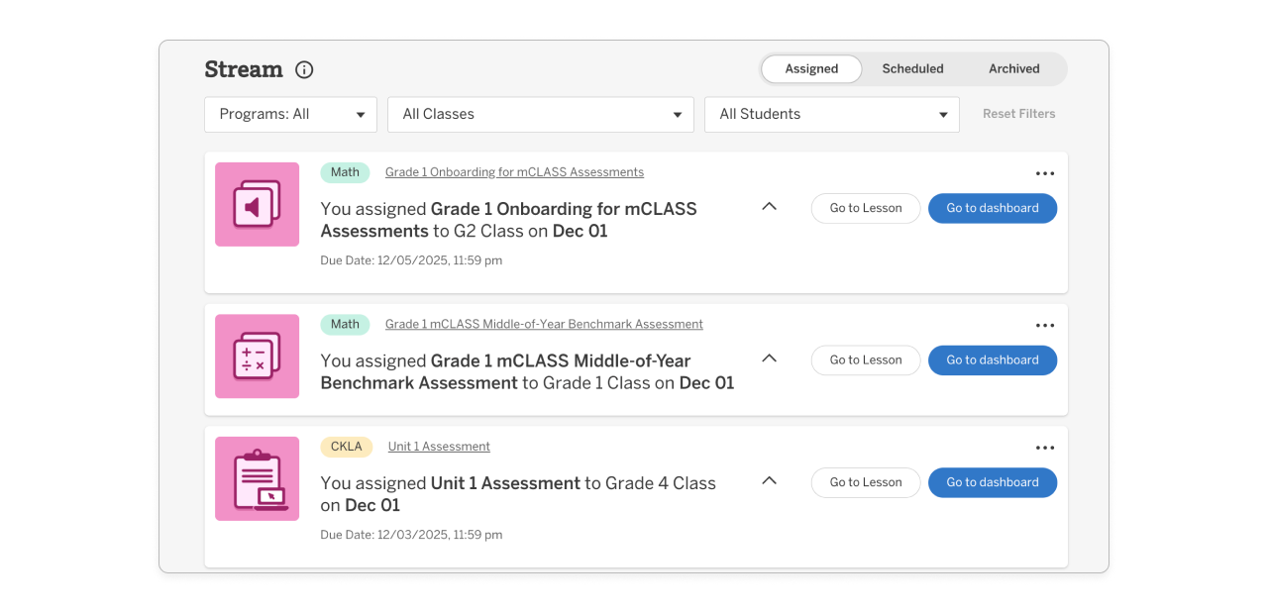Collapse the Grade 1 Onboarding assignment card

[x=769, y=207]
